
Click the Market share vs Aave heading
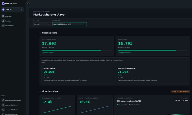click(49, 15)
